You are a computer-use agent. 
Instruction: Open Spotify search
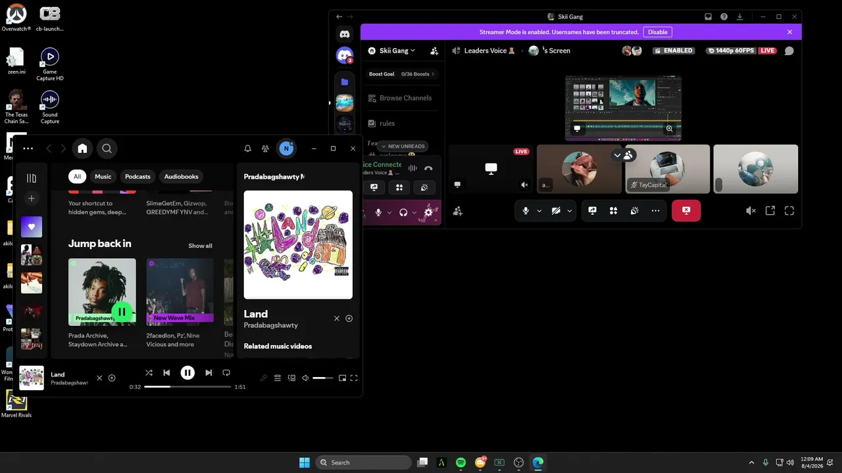(x=107, y=148)
